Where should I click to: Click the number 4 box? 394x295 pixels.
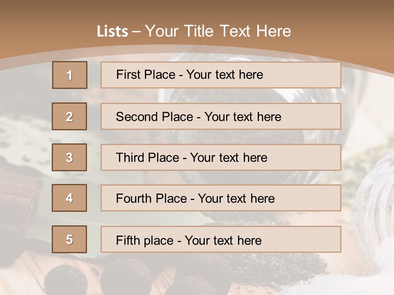[x=69, y=198]
